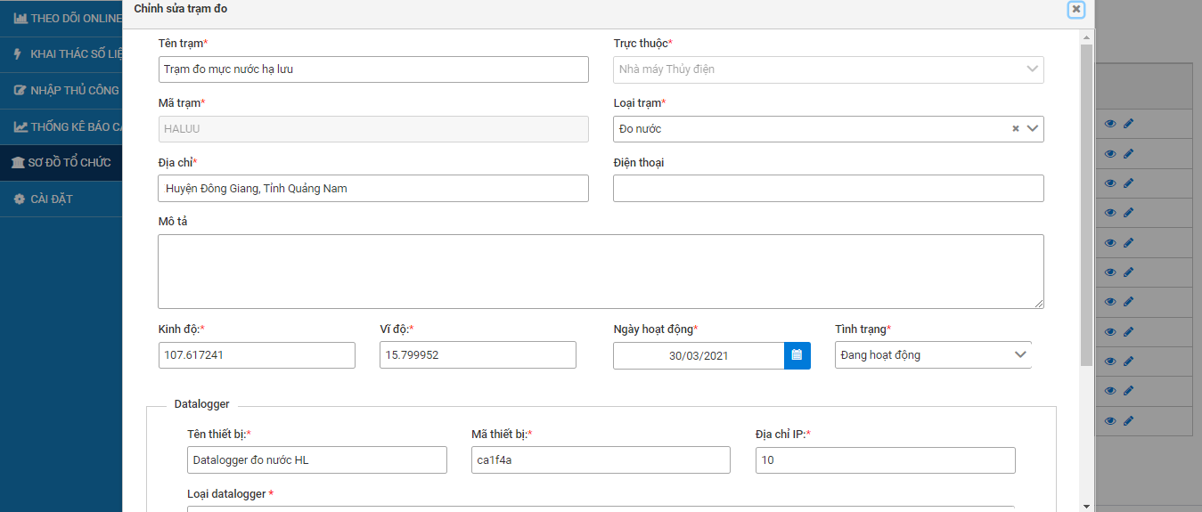Viewport: 1202px width, 512px height.
Task: Click the Địa chỉ IP field
Action: (x=885, y=460)
